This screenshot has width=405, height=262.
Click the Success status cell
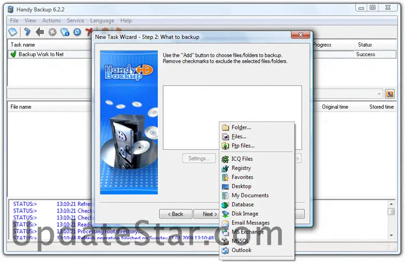366,54
